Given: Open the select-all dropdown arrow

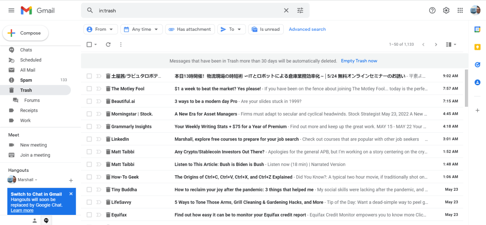Looking at the screenshot, I should pyautogui.click(x=96, y=44).
